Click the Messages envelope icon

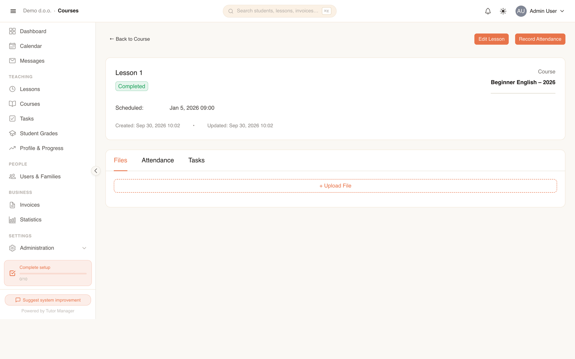[12, 61]
